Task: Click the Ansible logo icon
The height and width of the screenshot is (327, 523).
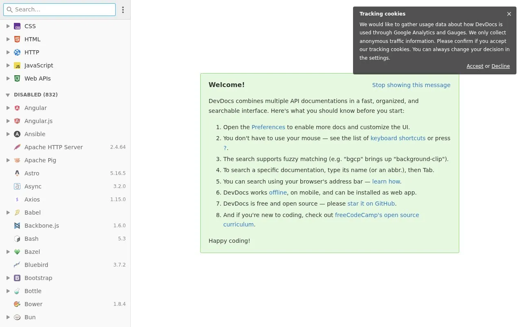Action: [17, 134]
